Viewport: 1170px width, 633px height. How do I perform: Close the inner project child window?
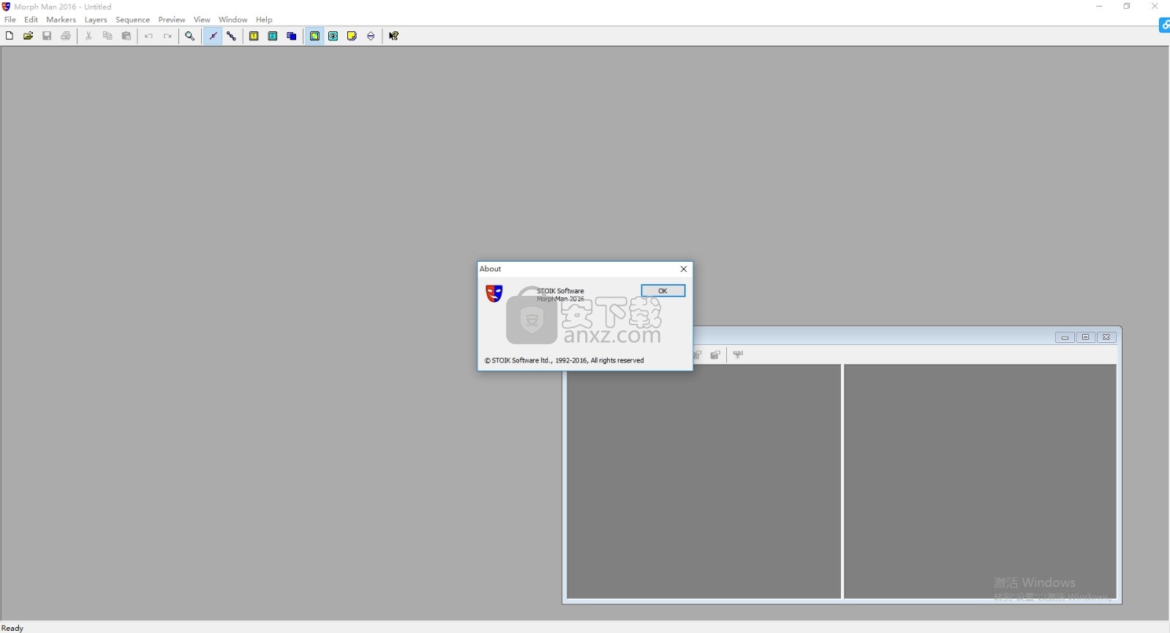(1106, 337)
